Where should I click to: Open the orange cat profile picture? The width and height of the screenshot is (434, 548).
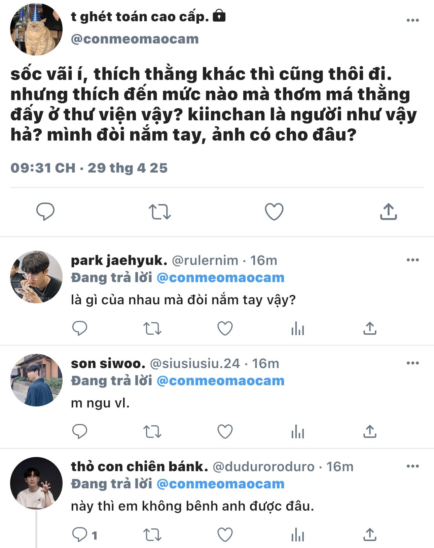(x=36, y=29)
